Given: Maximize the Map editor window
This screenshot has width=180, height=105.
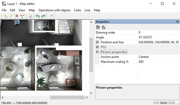Looking at the screenshot, I should (x=162, y=4).
